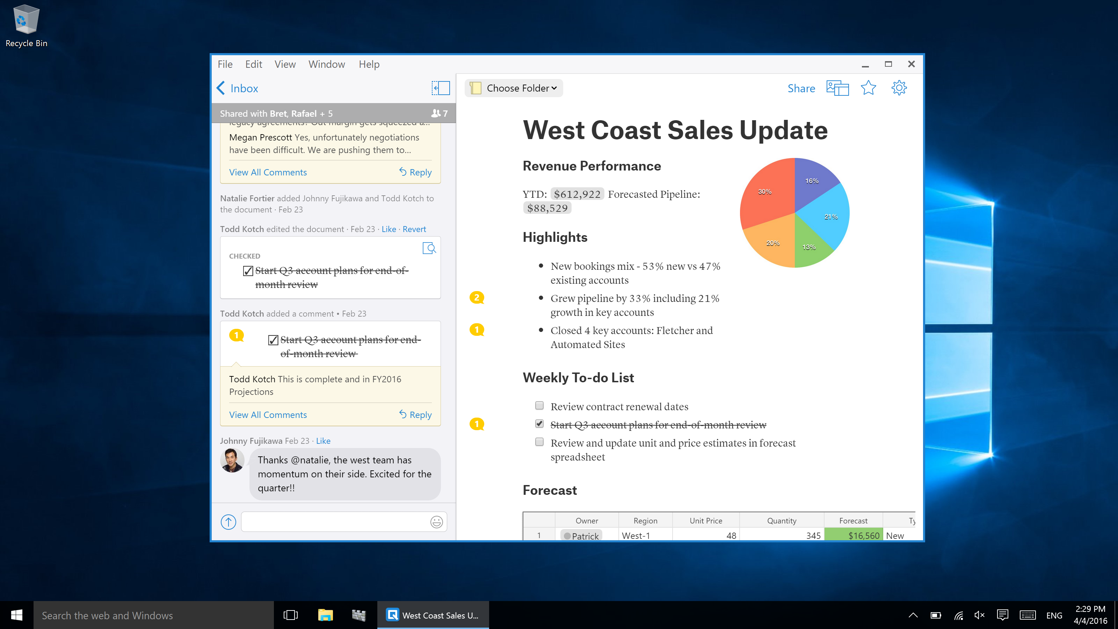Check Review contract renewal dates
Screen dimensions: 1118x629
tap(539, 406)
